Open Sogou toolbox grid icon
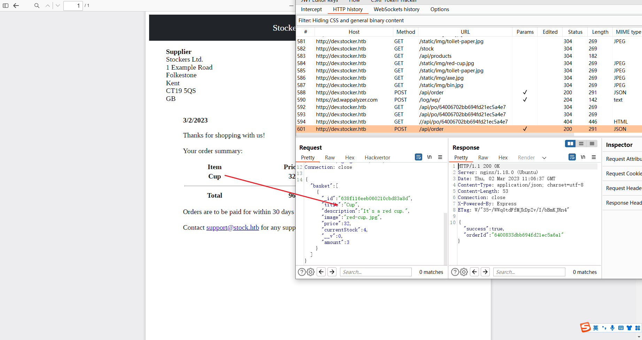The image size is (642, 340). click(x=637, y=328)
